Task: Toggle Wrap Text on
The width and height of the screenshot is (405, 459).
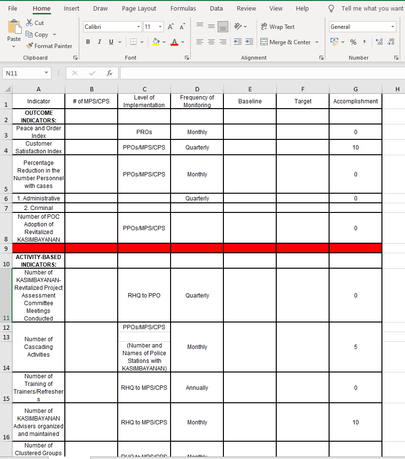Action: 278,26
